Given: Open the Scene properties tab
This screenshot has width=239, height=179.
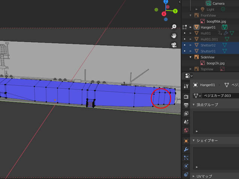Looking at the screenshot, I should coord(186,122).
